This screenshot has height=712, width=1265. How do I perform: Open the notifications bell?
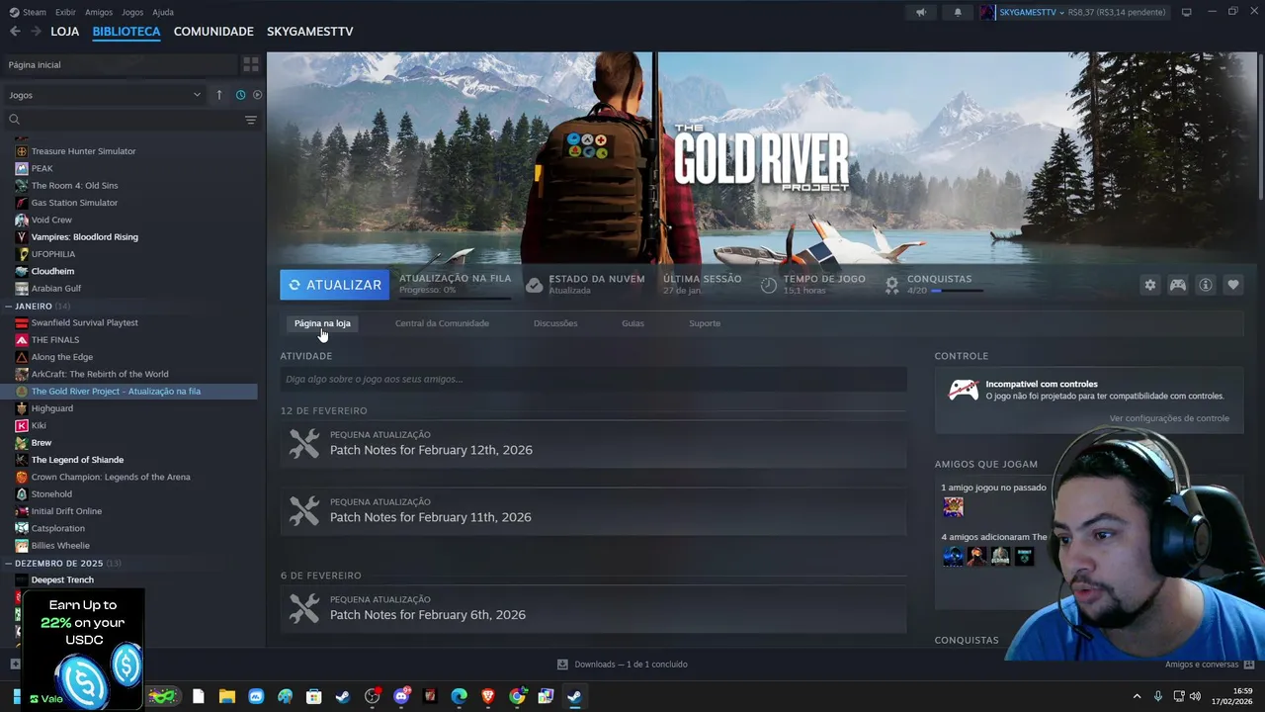[957, 12]
